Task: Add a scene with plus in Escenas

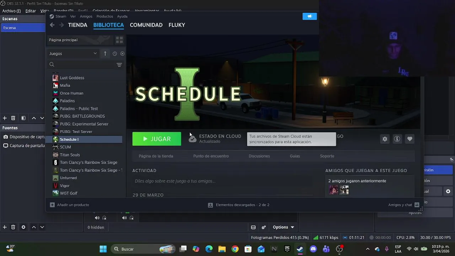Action: pyautogui.click(x=5, y=118)
